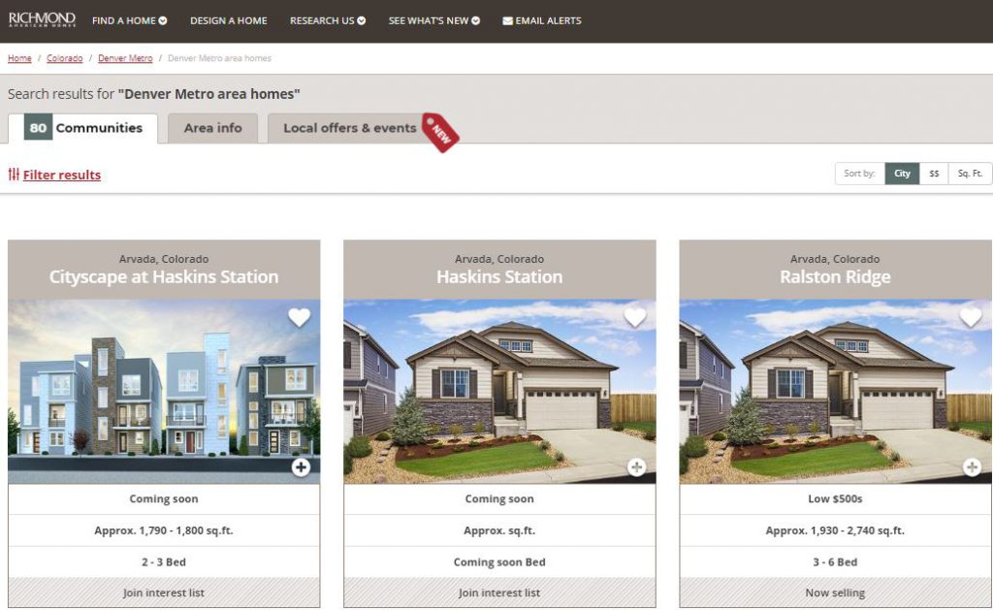View the Ralston Ridge house image
Viewport: 993px width, 610px height.
[x=835, y=392]
